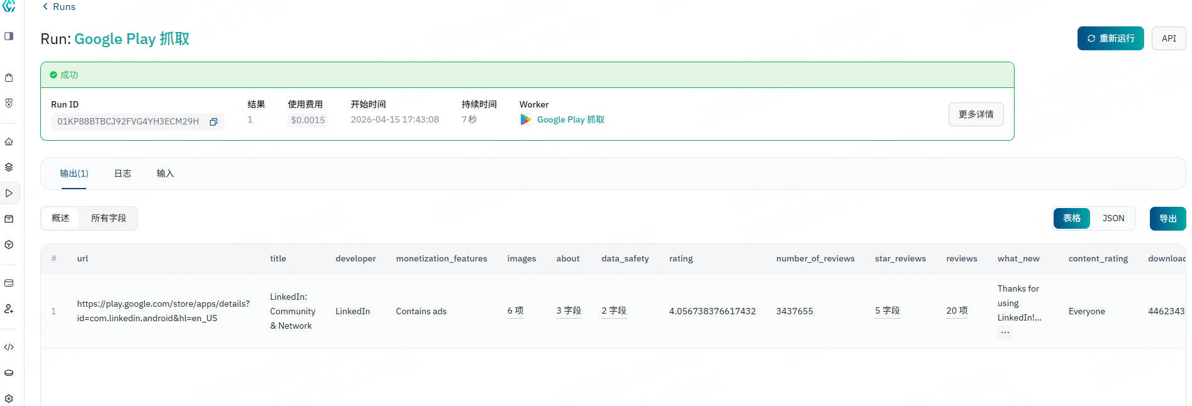
Task: Expand the what_new cell ellipsis
Action: pyautogui.click(x=1005, y=332)
